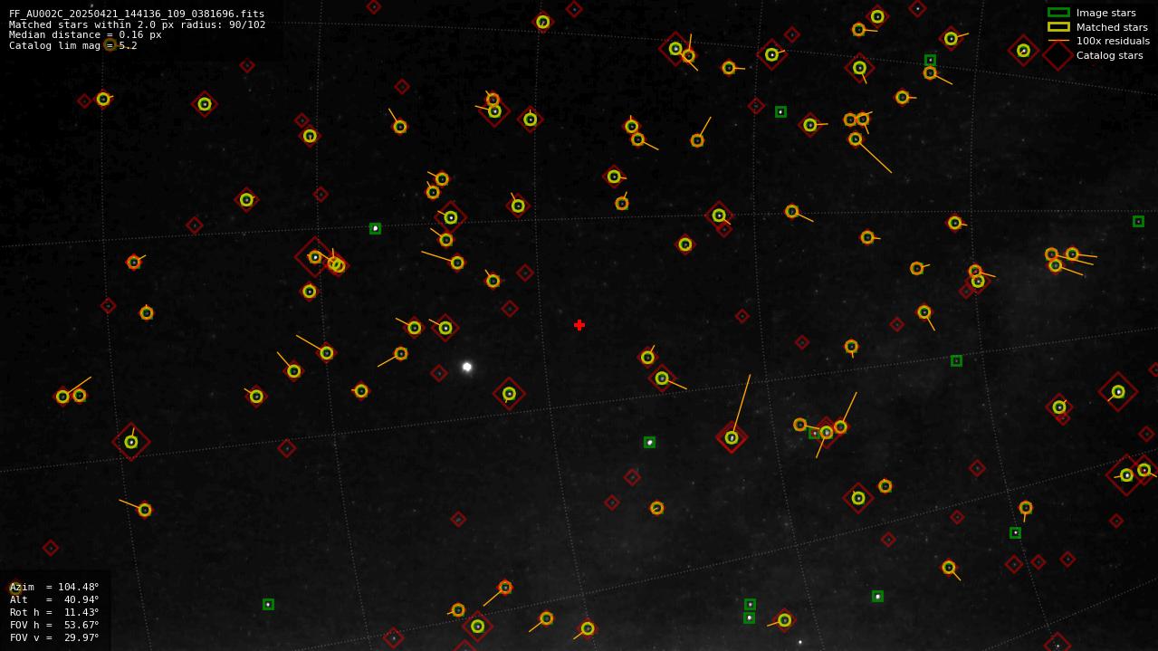Click the 'Matched stars' legend label
Viewport: 1158px width, 651px height.
coord(1112,27)
